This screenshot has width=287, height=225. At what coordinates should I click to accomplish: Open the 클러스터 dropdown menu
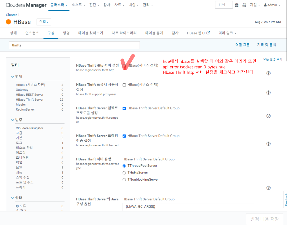coord(59,5)
